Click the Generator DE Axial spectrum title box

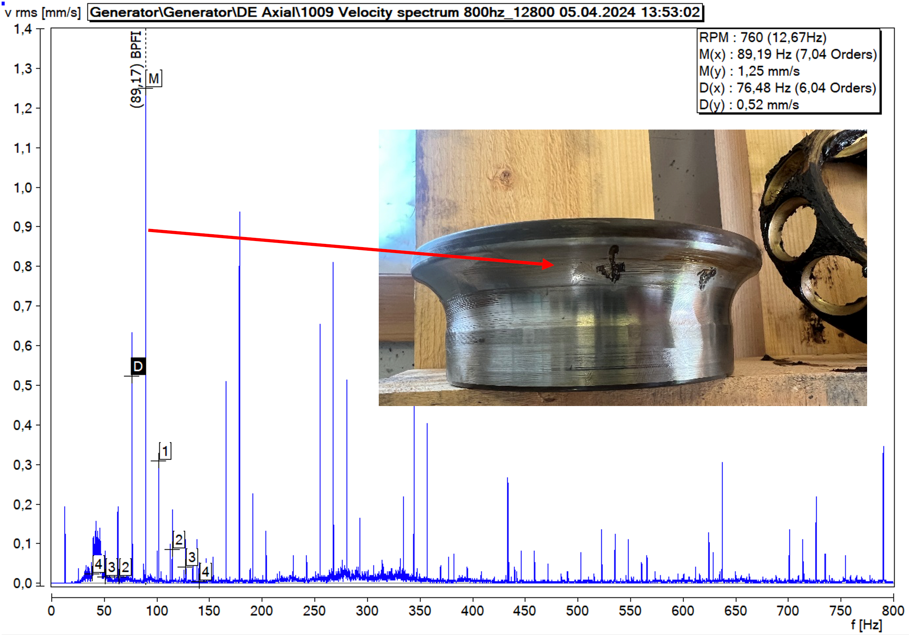click(395, 12)
